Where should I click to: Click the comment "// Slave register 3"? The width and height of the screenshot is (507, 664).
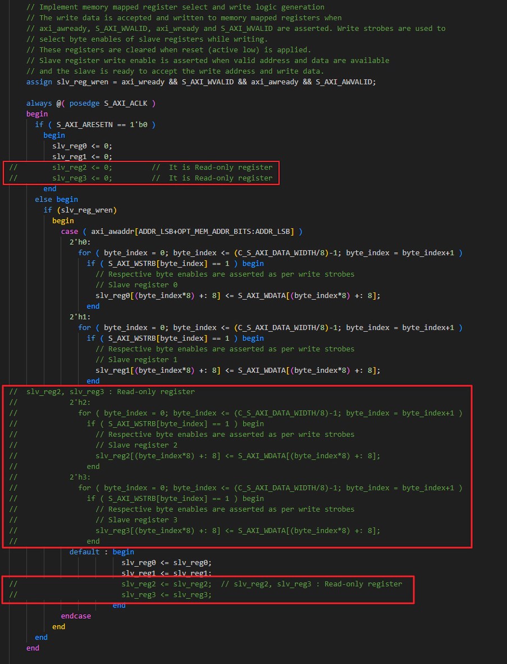pos(136,520)
